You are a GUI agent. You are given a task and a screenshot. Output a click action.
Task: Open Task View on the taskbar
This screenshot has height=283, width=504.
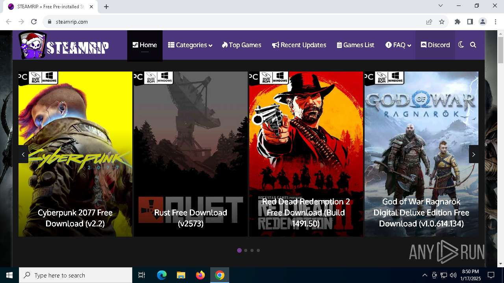pos(142,275)
